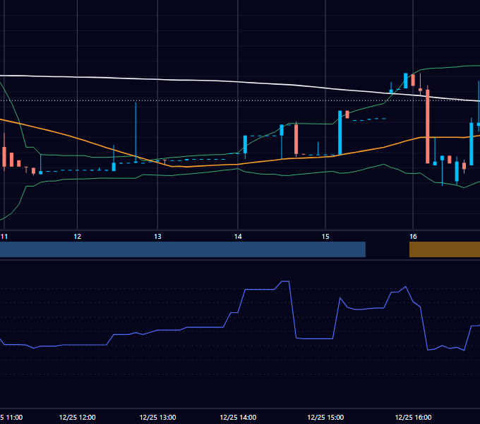Click the red candlestick near 14:45
The width and height of the screenshot is (480, 424).
coord(296,139)
